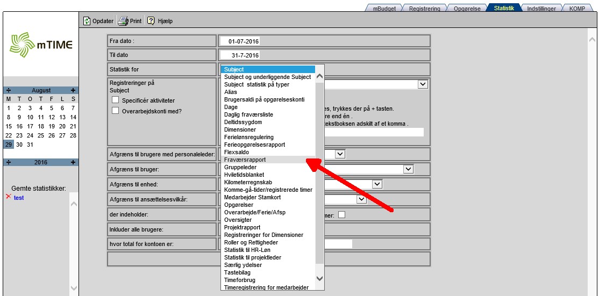Enable the Specificér aktiviteter checkbox
The width and height of the screenshot is (599, 296).
[115, 100]
